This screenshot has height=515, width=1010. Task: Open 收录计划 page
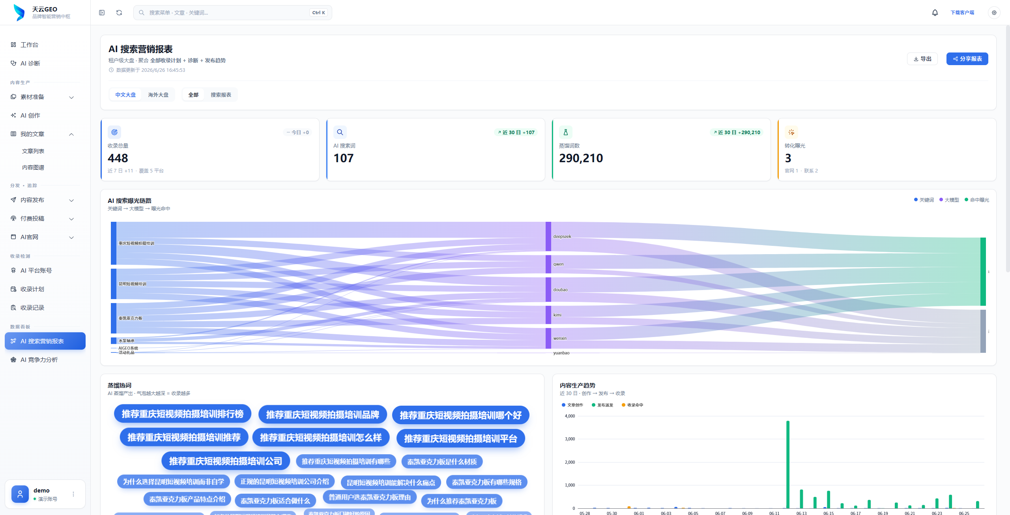(x=45, y=289)
